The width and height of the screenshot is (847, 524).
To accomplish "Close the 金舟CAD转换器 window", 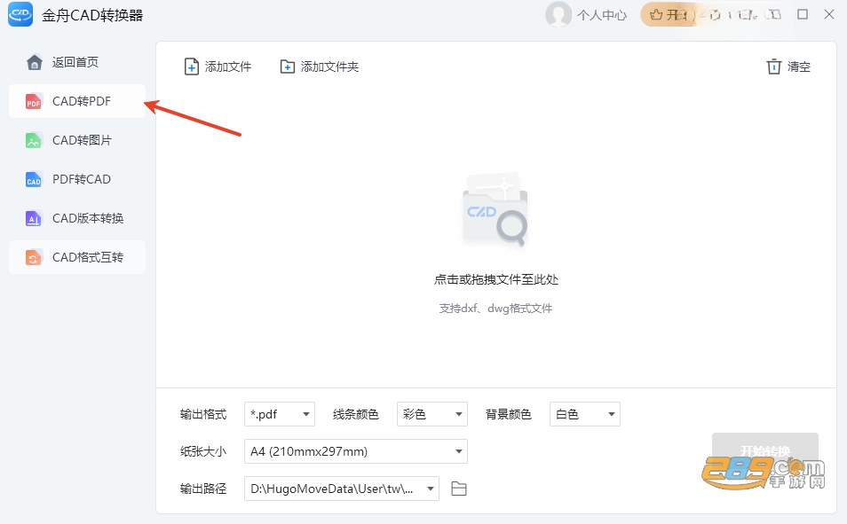I will (829, 14).
